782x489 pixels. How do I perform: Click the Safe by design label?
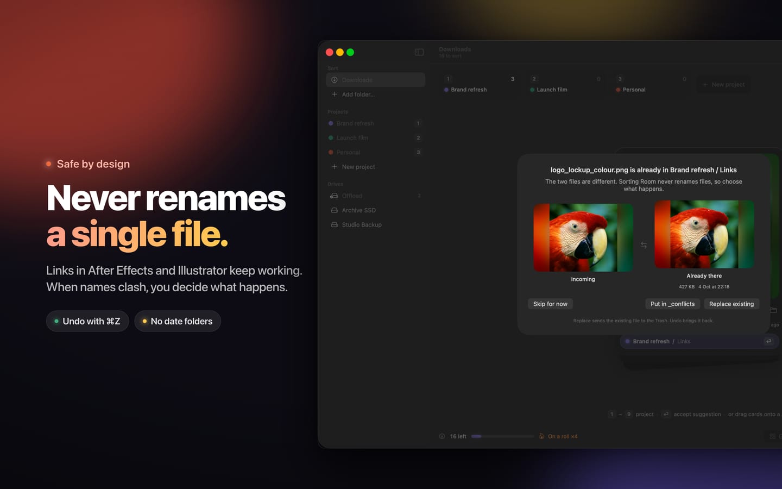coord(93,164)
